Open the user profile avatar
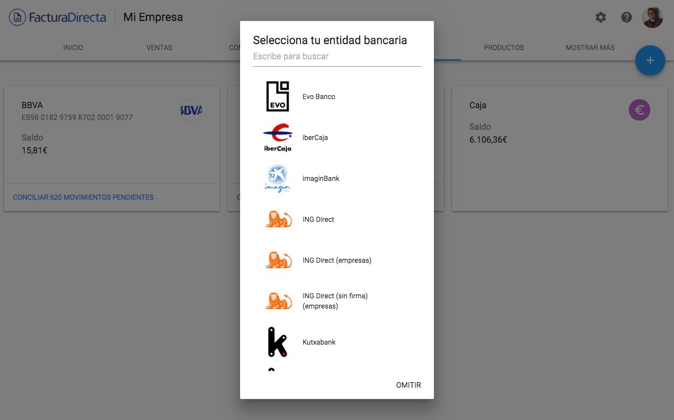 pos(652,17)
